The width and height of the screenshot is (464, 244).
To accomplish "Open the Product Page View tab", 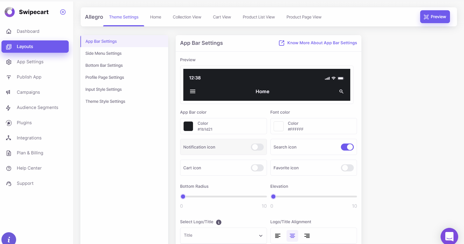I will point(304,17).
